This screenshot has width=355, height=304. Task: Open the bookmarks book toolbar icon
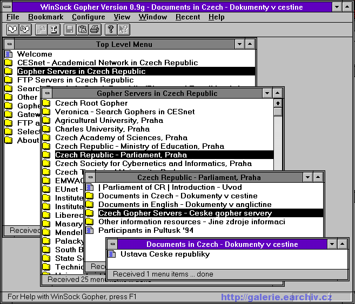tap(12, 29)
